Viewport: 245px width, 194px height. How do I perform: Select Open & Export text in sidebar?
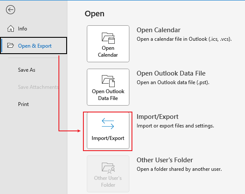coord(35,46)
